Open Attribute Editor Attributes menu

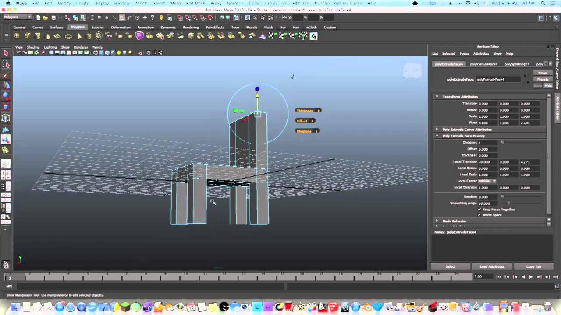click(481, 53)
